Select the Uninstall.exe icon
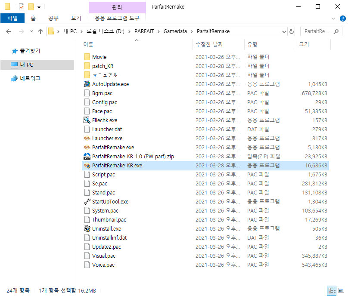 pyautogui.click(x=87, y=228)
